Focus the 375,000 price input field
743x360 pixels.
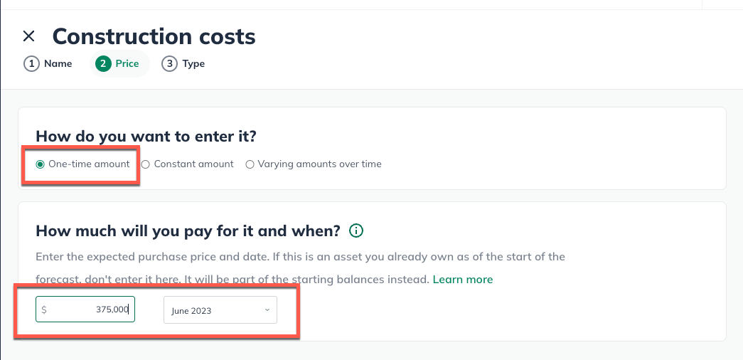(x=85, y=309)
